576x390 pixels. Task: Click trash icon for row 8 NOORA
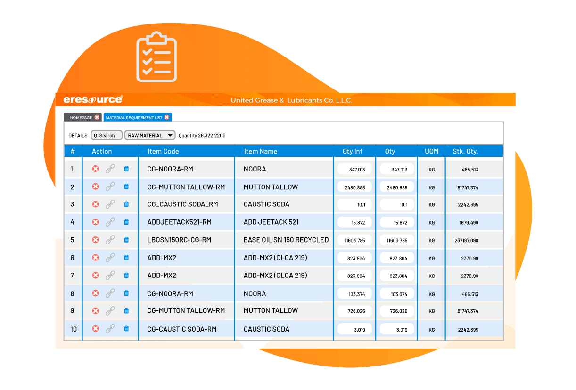tap(126, 293)
